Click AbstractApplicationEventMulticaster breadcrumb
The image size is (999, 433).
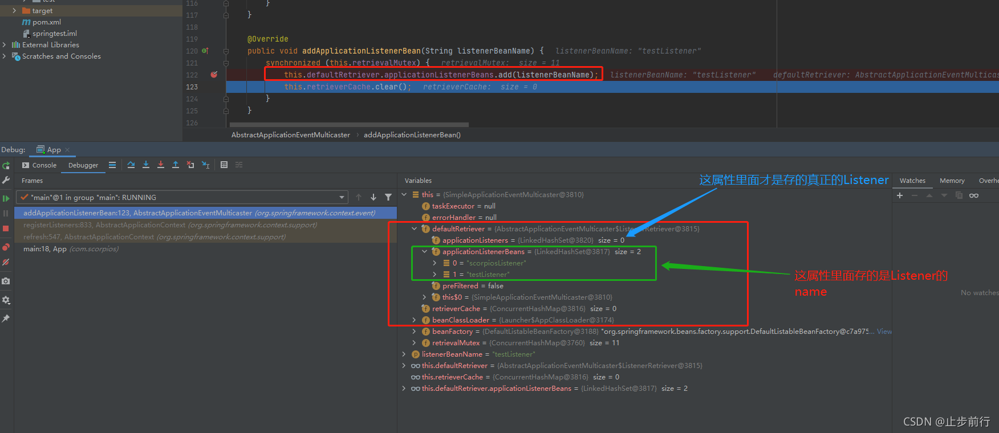(291, 135)
